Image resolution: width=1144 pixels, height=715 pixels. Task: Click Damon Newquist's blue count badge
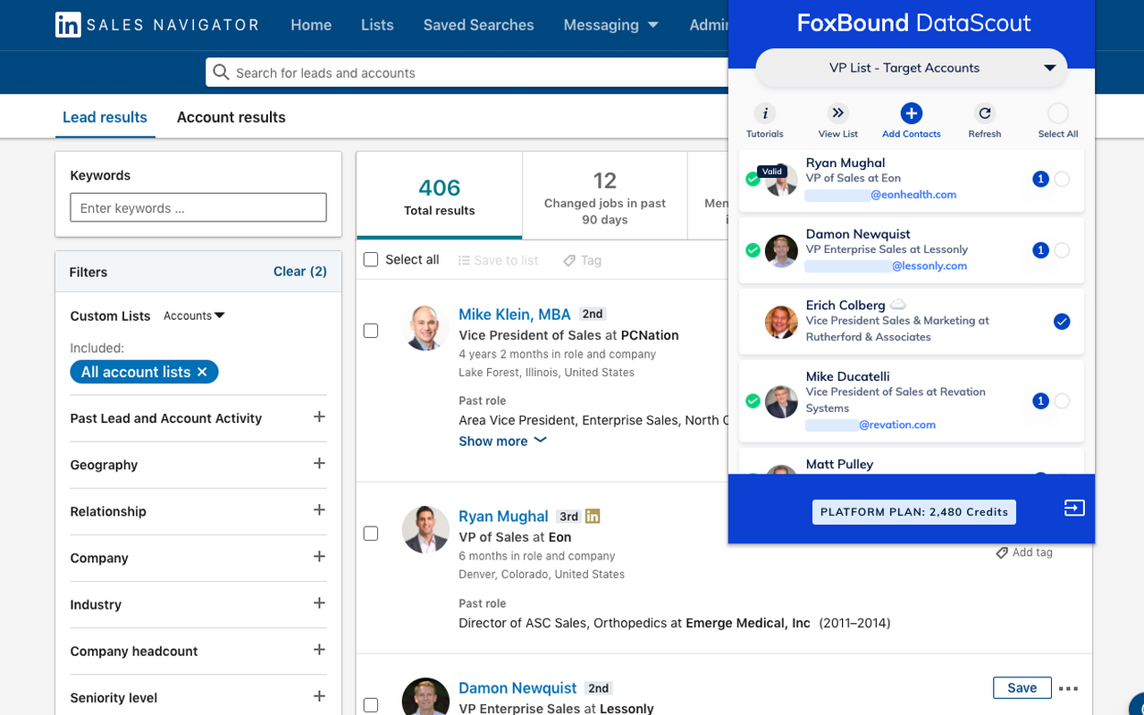coord(1040,250)
